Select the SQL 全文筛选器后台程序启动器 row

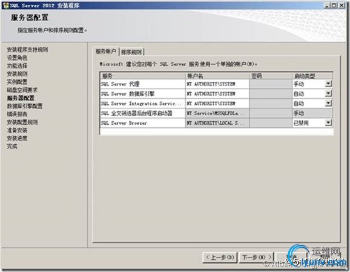(216, 113)
